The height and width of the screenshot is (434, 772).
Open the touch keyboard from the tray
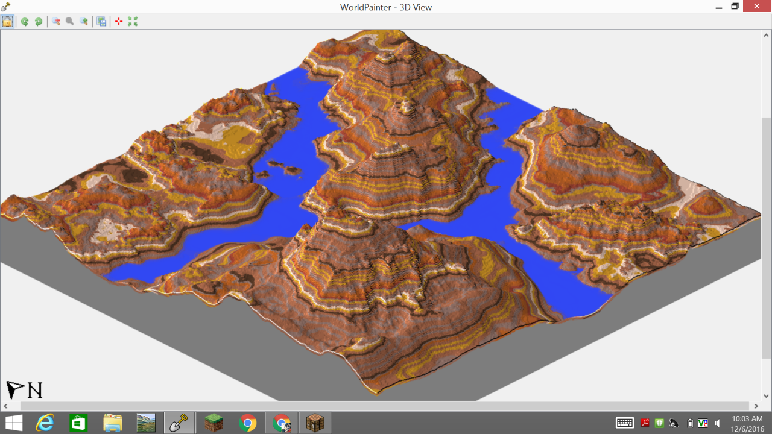click(624, 423)
